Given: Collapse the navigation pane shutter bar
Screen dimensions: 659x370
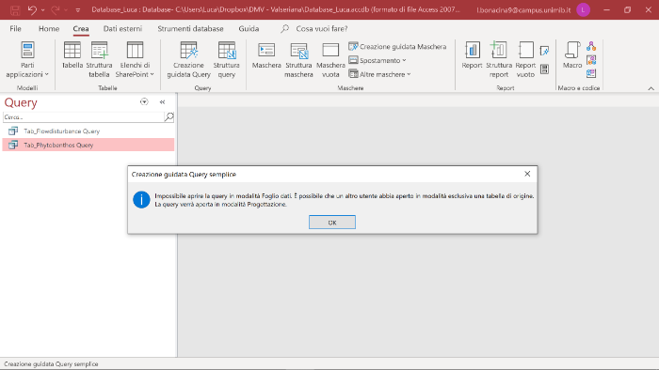Looking at the screenshot, I should point(162,101).
